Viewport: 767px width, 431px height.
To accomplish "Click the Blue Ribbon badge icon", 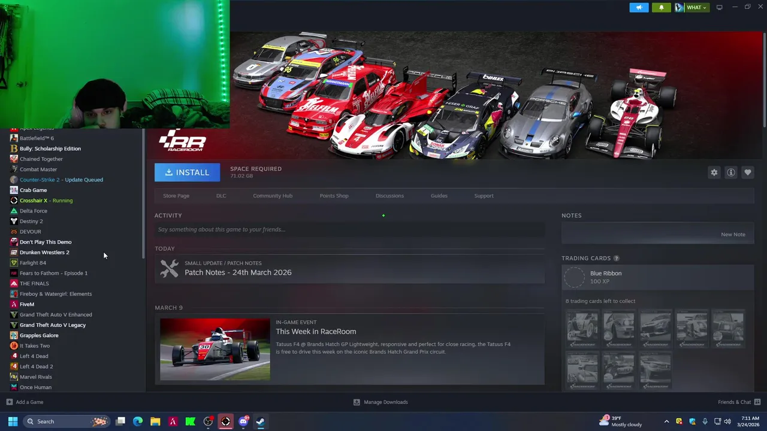I will [x=574, y=277].
